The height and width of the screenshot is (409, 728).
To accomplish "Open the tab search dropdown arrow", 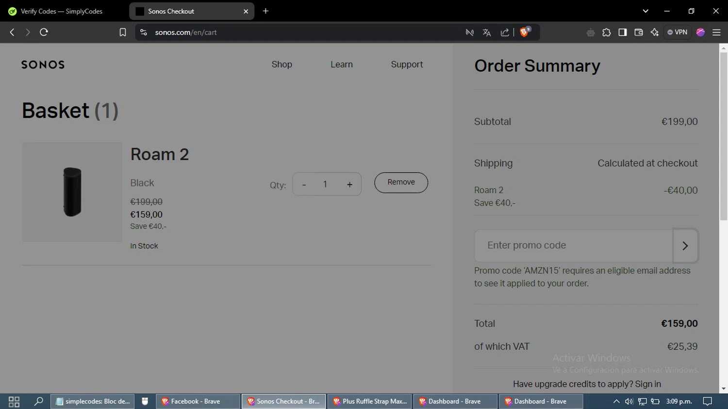I will click(x=645, y=11).
